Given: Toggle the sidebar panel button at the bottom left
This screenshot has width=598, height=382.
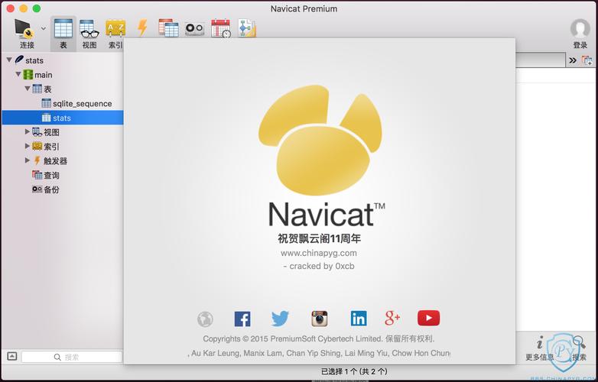Looking at the screenshot, I should point(12,357).
